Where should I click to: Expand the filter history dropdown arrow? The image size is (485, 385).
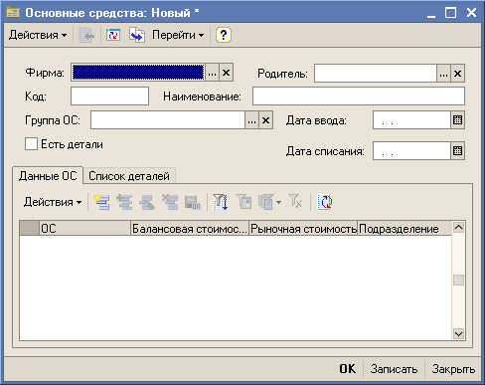pyautogui.click(x=278, y=202)
